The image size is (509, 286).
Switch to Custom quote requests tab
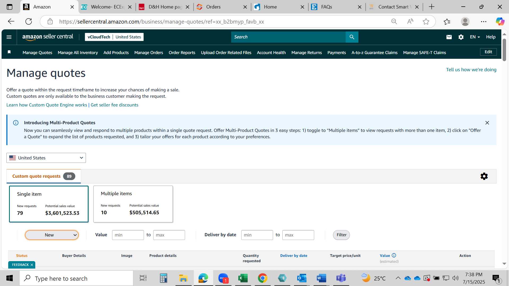click(x=44, y=176)
